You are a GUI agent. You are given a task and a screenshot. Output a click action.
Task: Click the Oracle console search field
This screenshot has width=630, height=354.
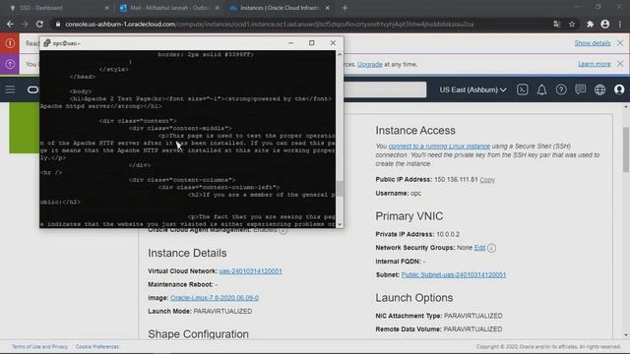pos(385,89)
